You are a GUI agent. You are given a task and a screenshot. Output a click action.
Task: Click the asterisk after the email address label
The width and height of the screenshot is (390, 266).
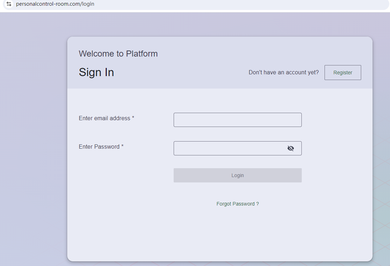133,118
